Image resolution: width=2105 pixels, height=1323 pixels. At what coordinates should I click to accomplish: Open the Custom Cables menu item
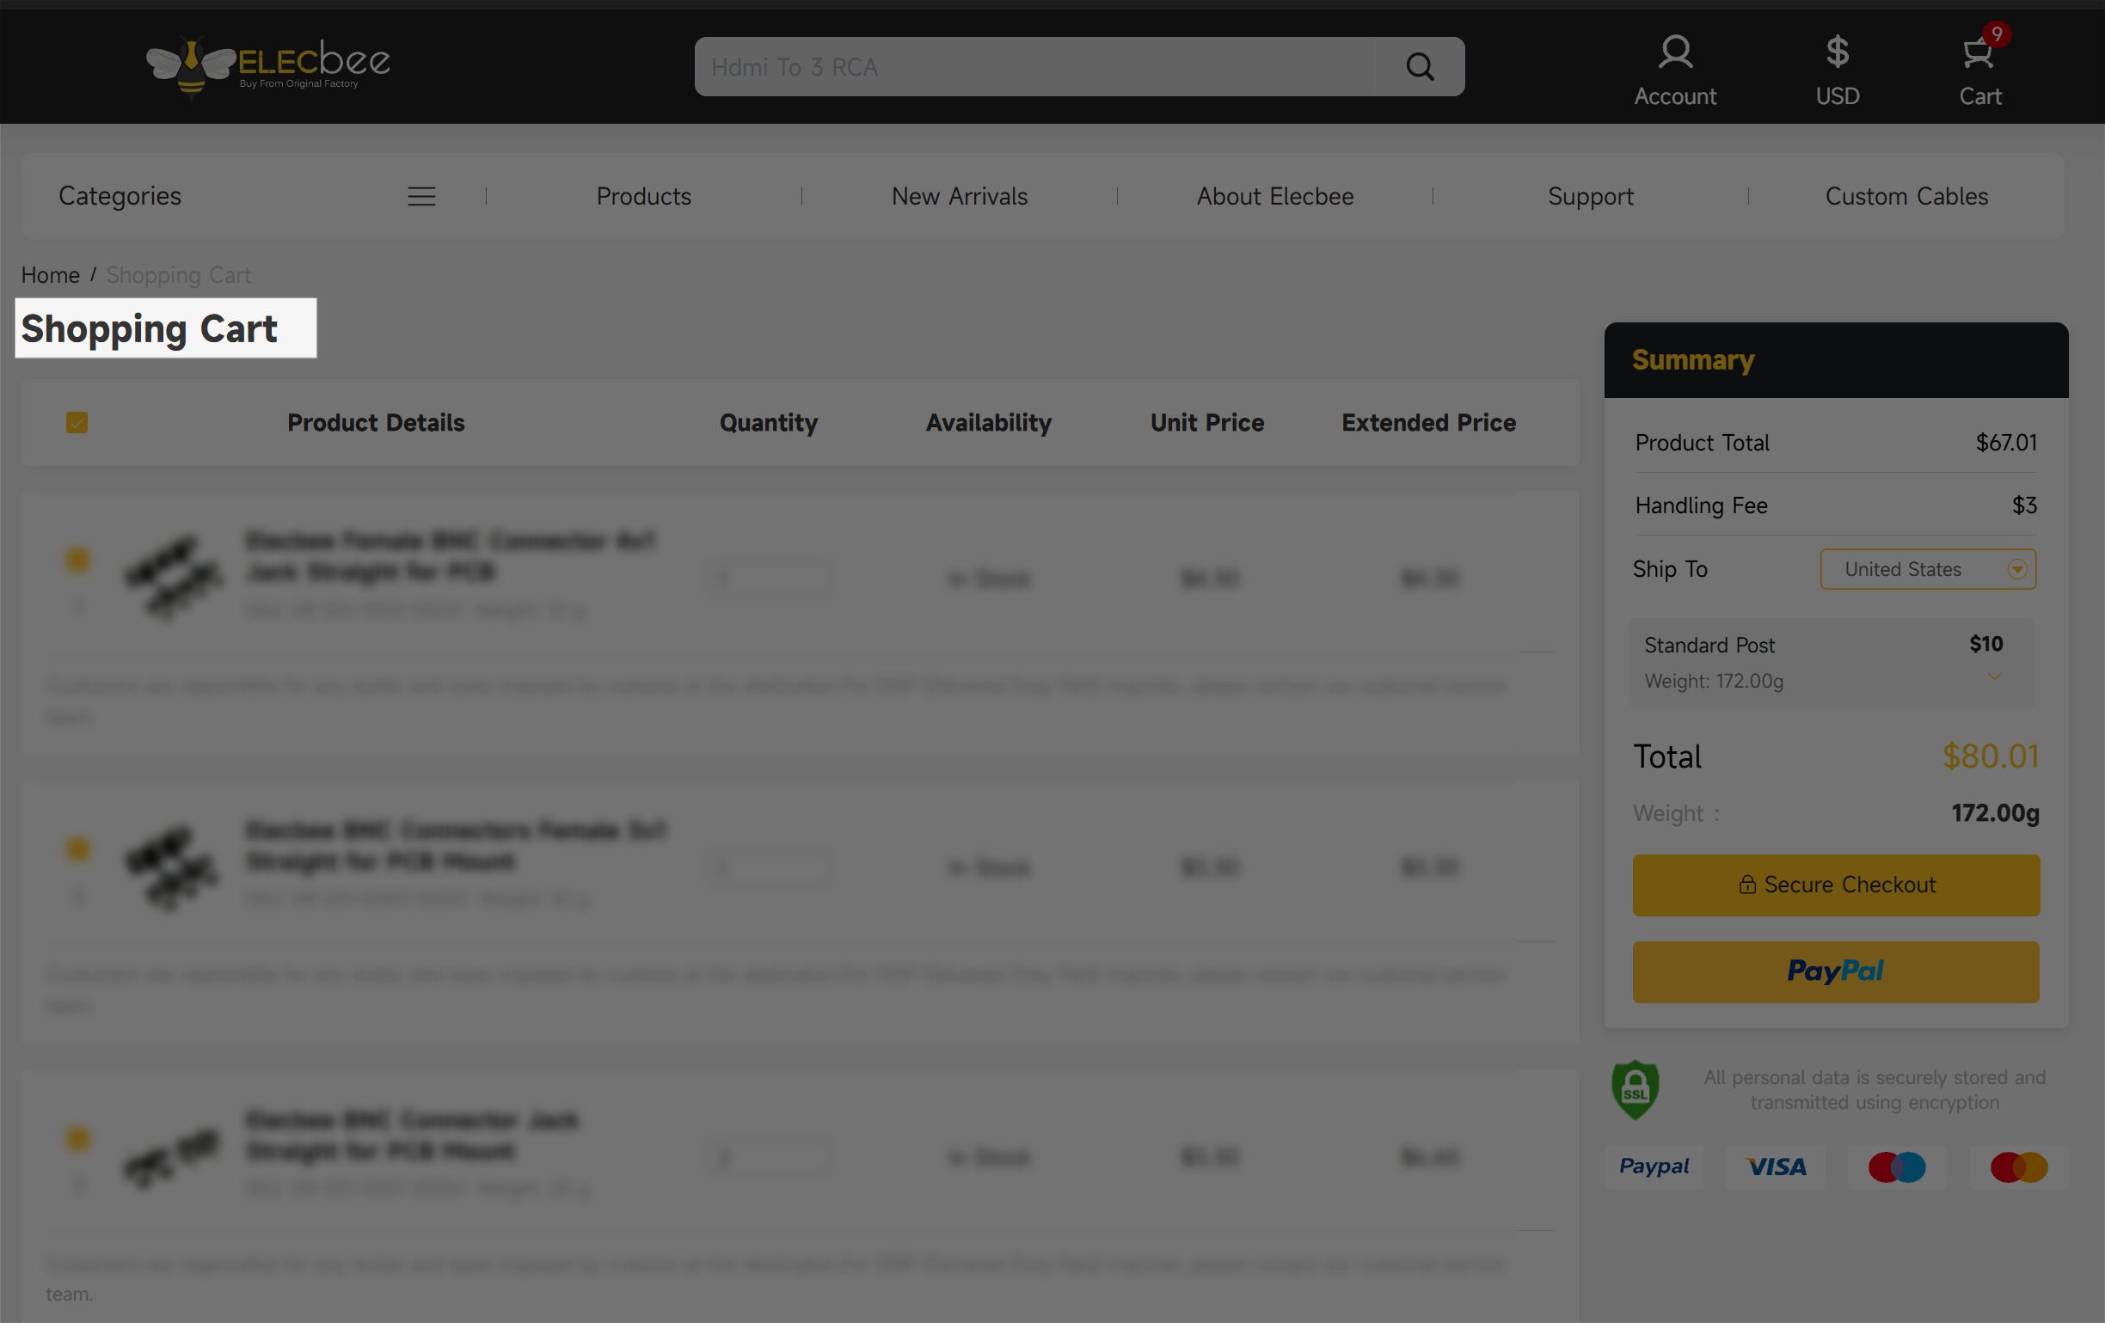(1906, 197)
